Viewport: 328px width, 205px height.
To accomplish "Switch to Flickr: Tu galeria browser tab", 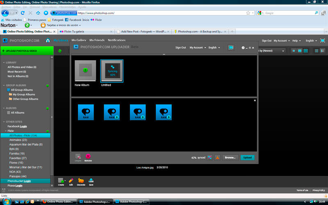I will point(86,32).
